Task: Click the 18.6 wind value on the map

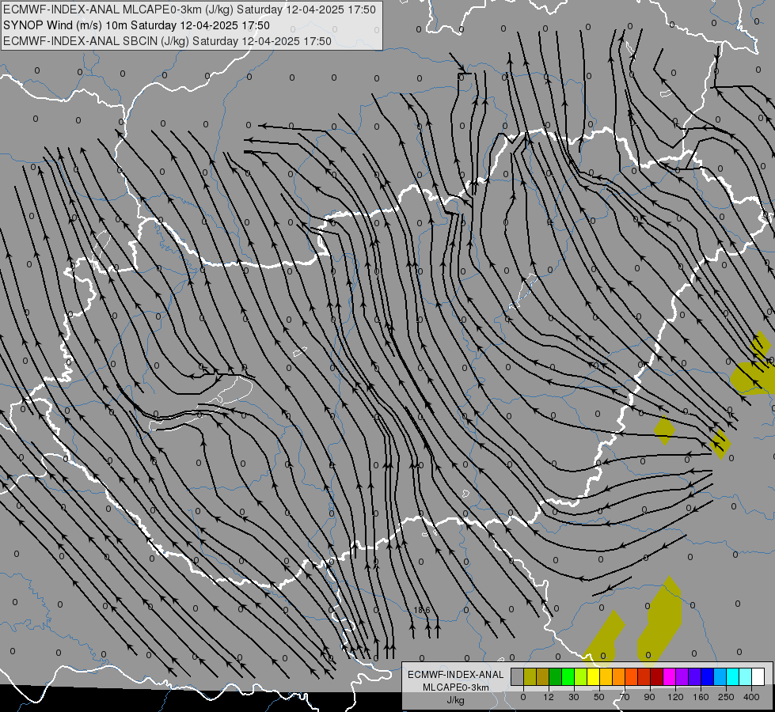Action: point(422,610)
